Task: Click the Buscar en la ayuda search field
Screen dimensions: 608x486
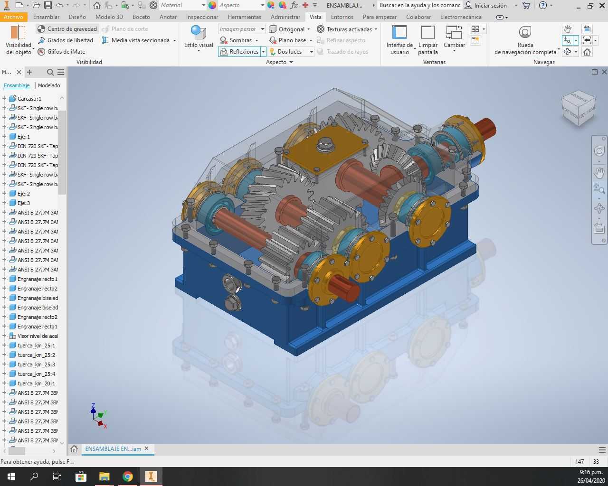Action: pos(419,5)
